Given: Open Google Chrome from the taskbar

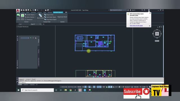Looking at the screenshot, I should click(71, 90).
